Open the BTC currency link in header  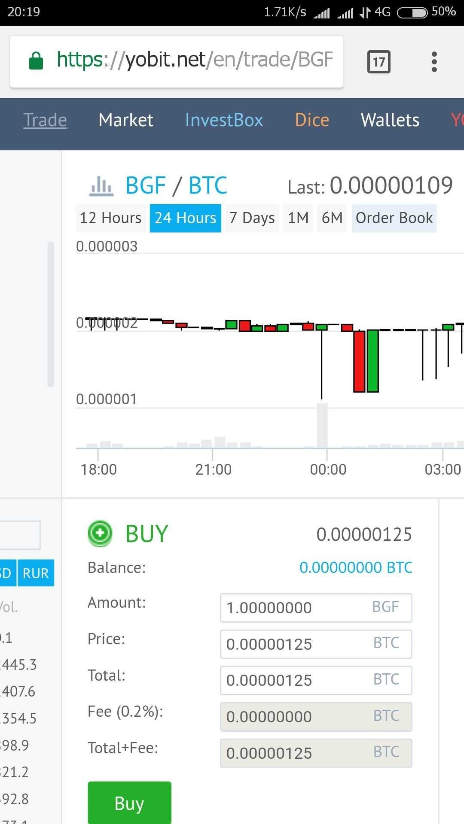point(208,185)
